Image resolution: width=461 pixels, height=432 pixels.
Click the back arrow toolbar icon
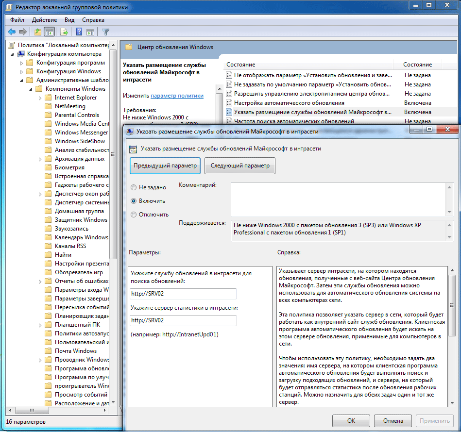12,32
